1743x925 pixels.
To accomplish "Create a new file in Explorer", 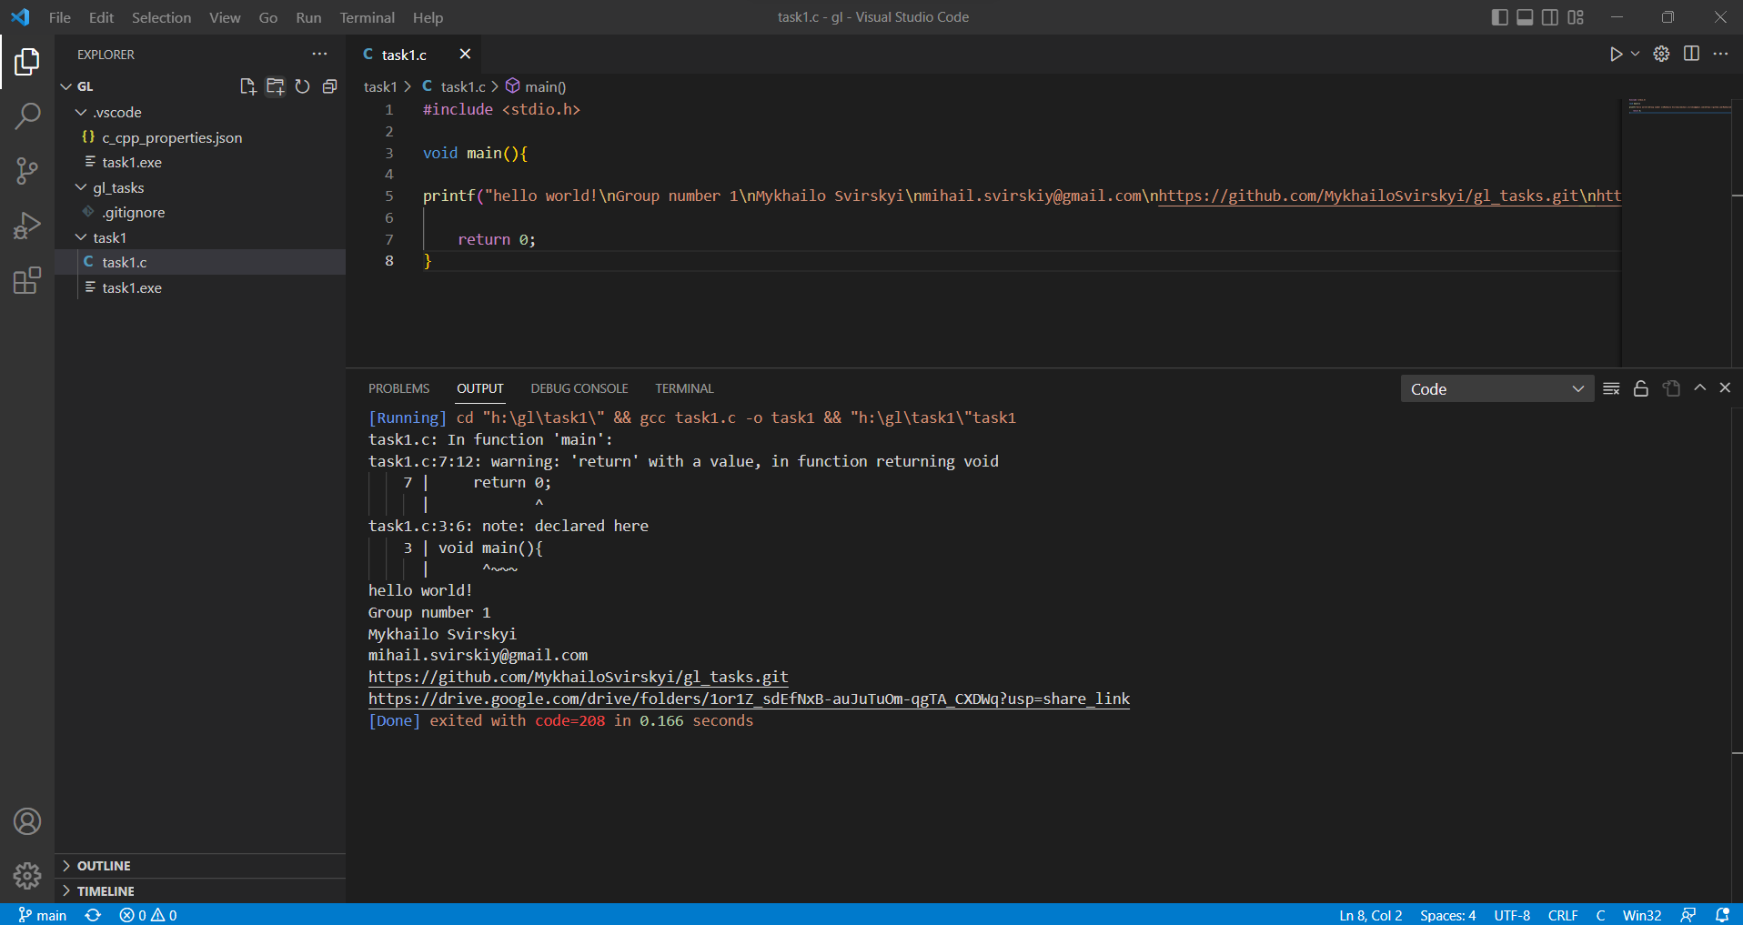I will [x=248, y=86].
